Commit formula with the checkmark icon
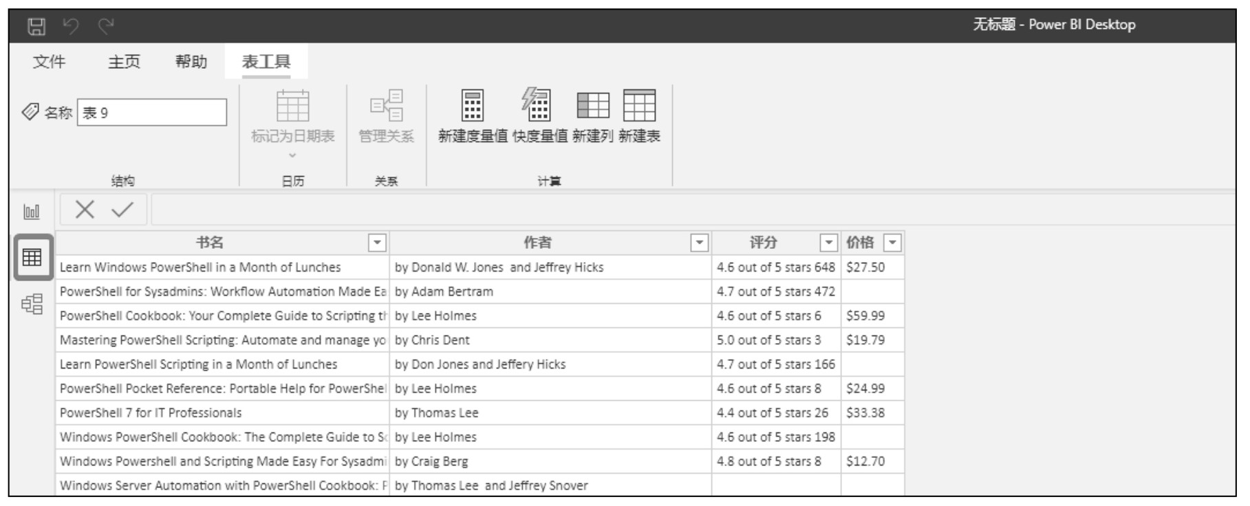This screenshot has width=1250, height=506. point(122,210)
